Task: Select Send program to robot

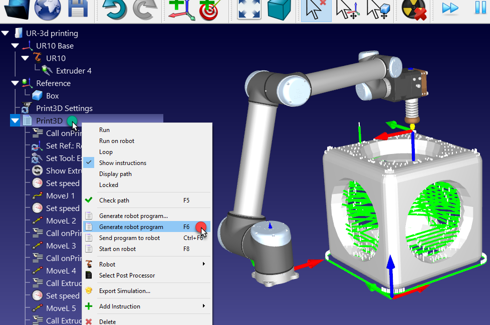Action: [129, 238]
